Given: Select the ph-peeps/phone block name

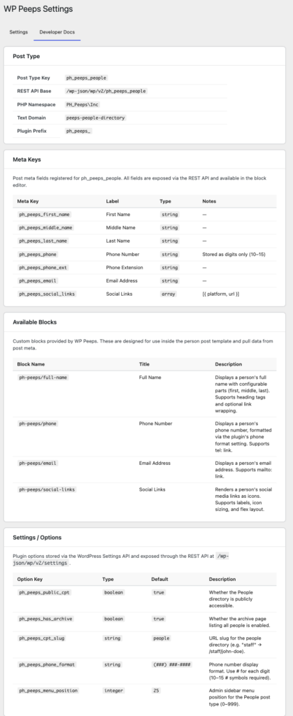Looking at the screenshot, I should (38, 424).
